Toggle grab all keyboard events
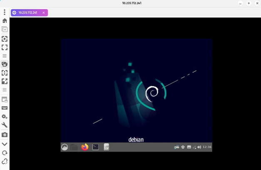 5,108
